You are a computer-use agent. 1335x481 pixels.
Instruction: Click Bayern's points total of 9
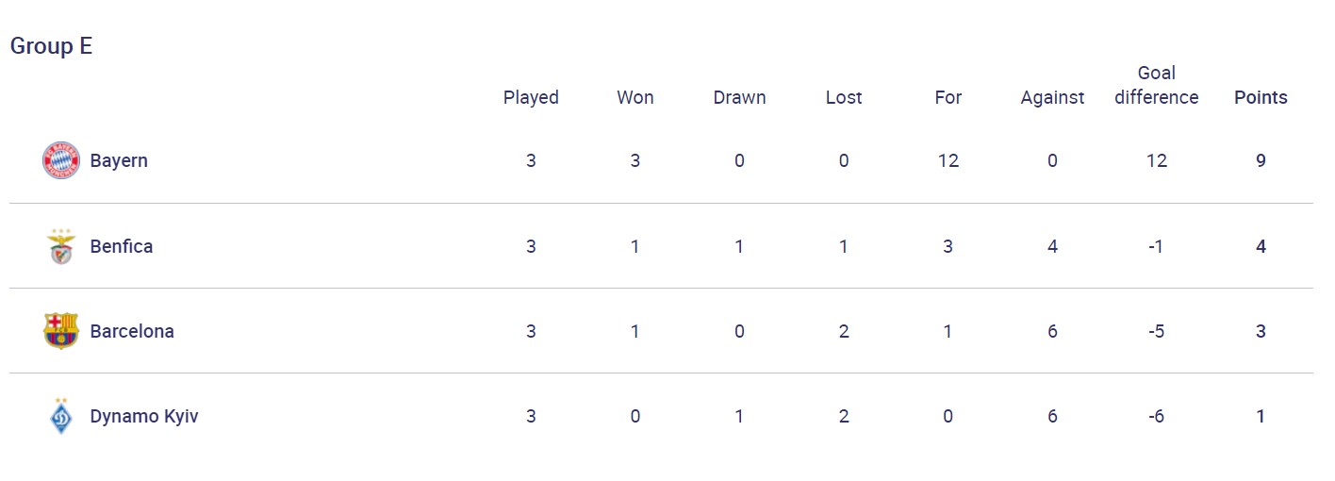click(x=1261, y=160)
